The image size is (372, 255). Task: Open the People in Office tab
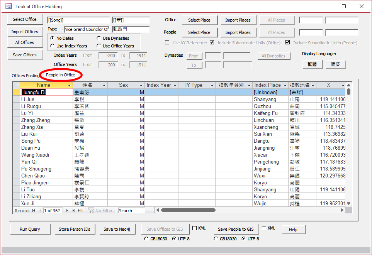61,75
